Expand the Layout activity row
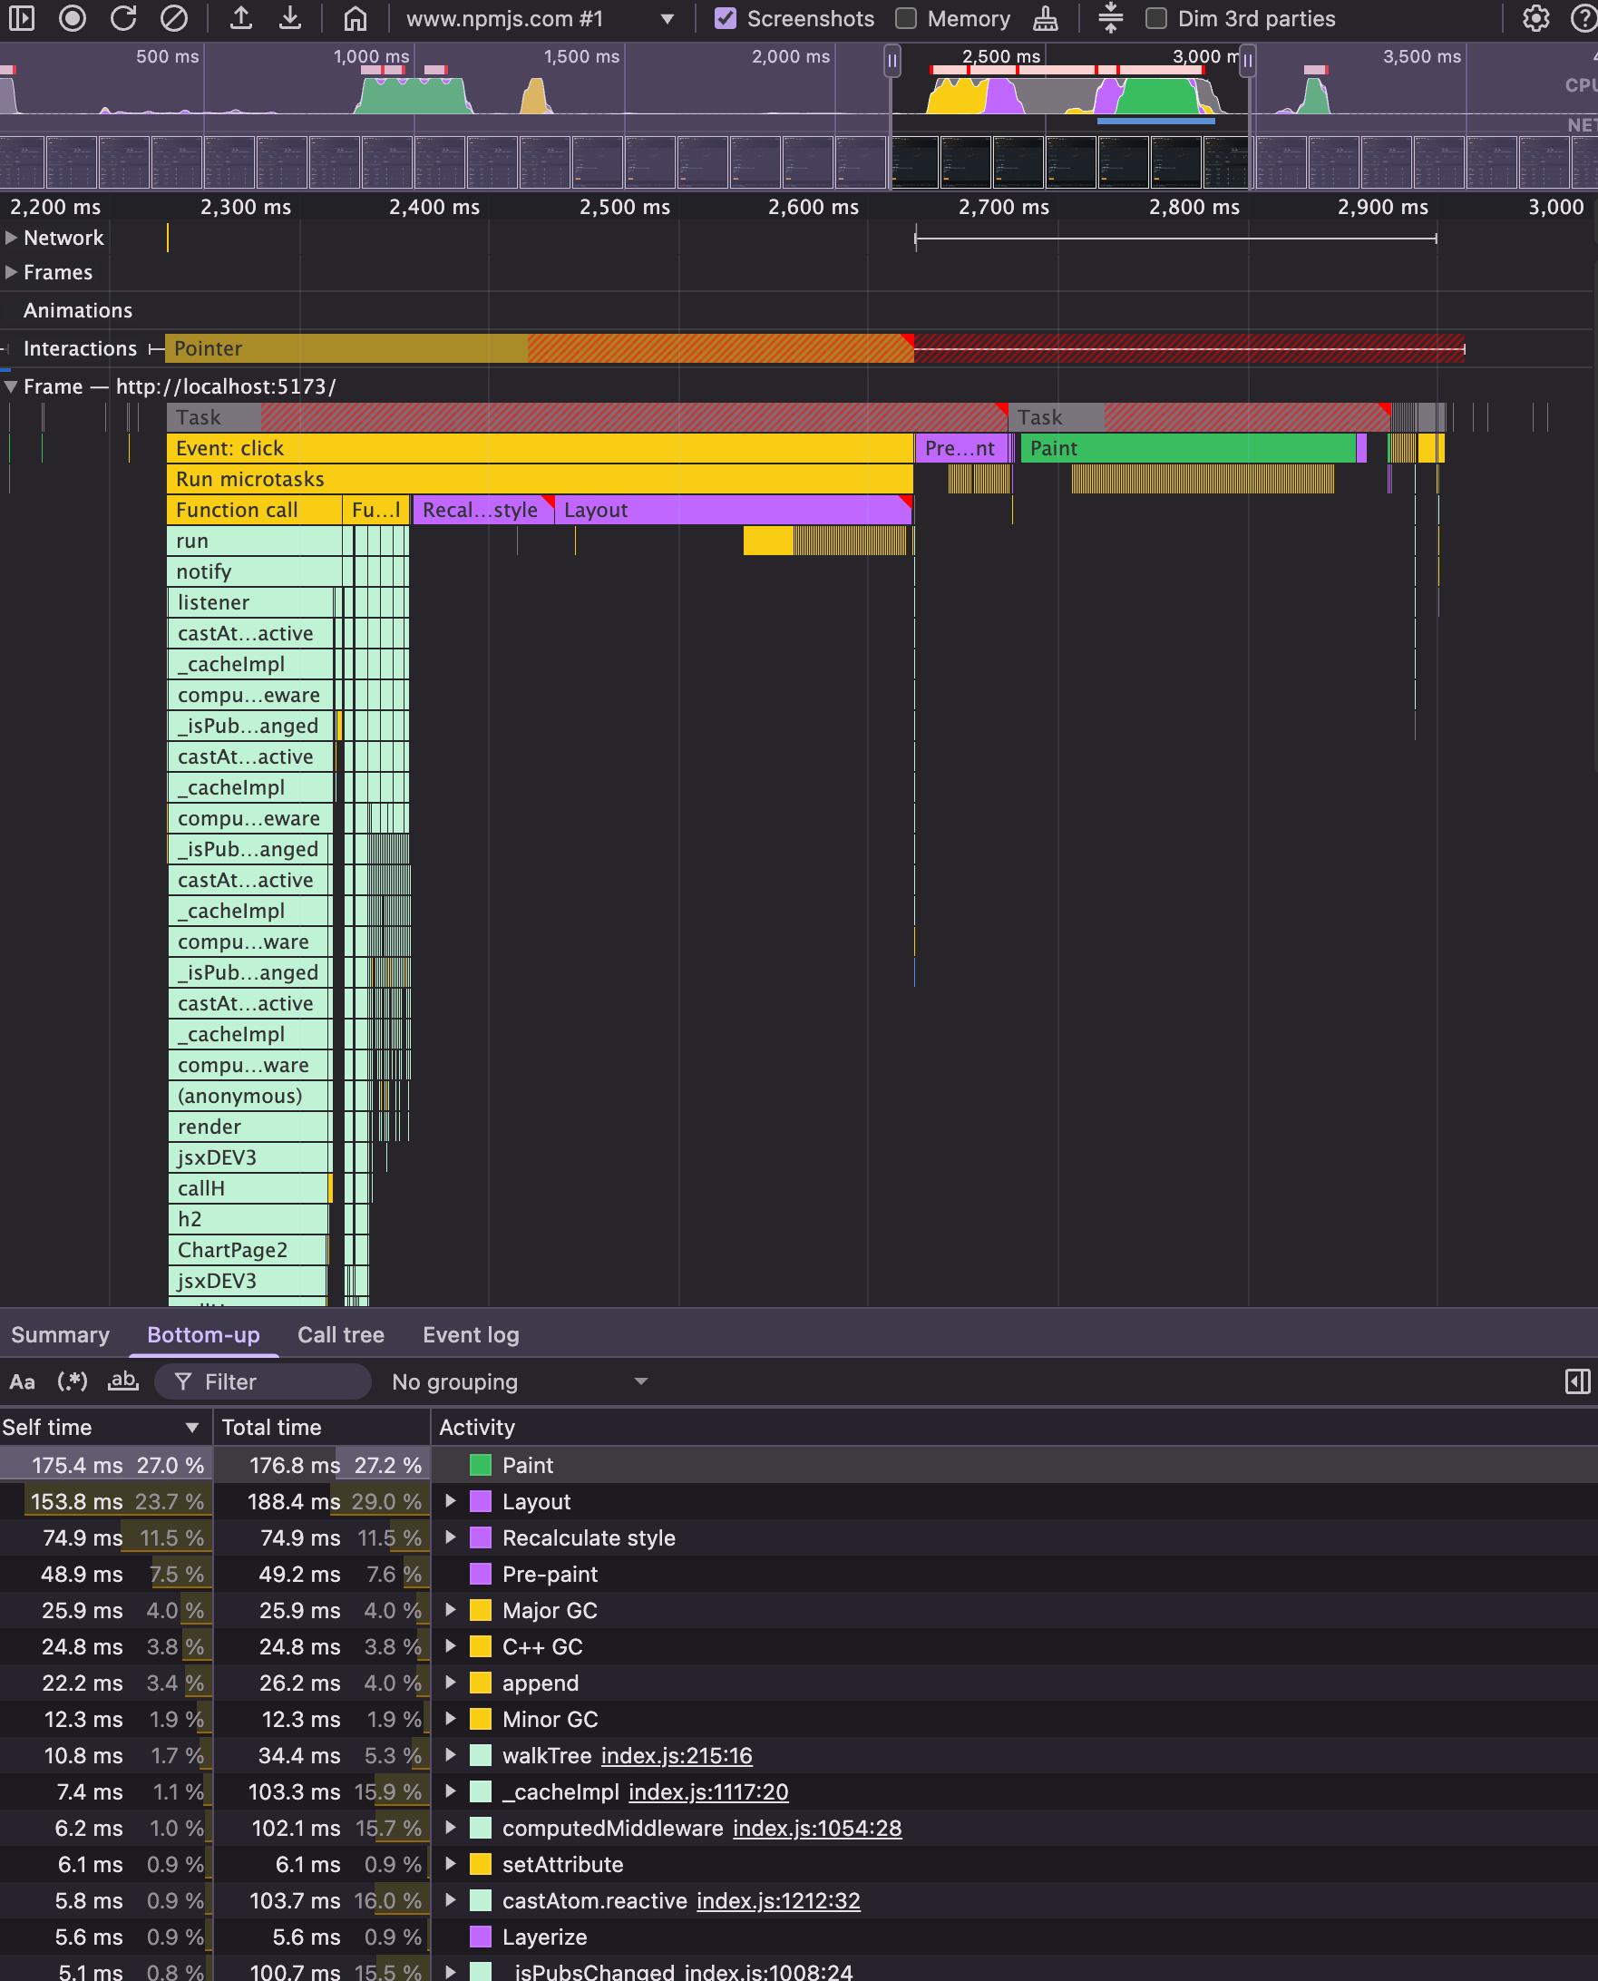The height and width of the screenshot is (1981, 1598). pyautogui.click(x=450, y=1501)
